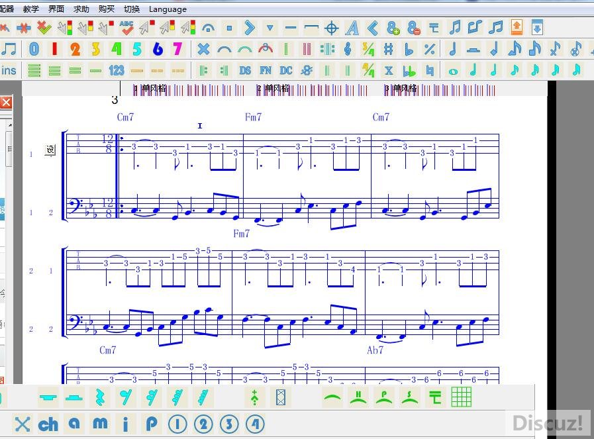Select the i finger button
This screenshot has height=439, width=594.
pyautogui.click(x=125, y=424)
